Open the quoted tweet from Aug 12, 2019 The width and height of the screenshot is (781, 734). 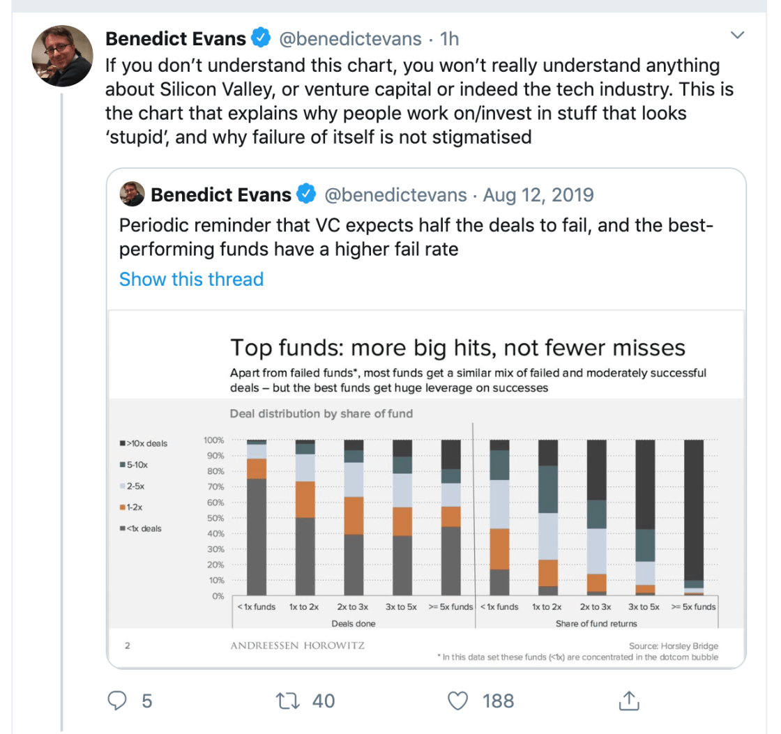click(418, 237)
